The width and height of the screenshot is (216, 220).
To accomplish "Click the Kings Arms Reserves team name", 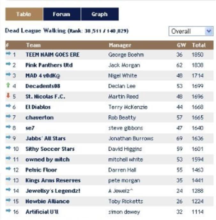I will (x=53, y=180).
